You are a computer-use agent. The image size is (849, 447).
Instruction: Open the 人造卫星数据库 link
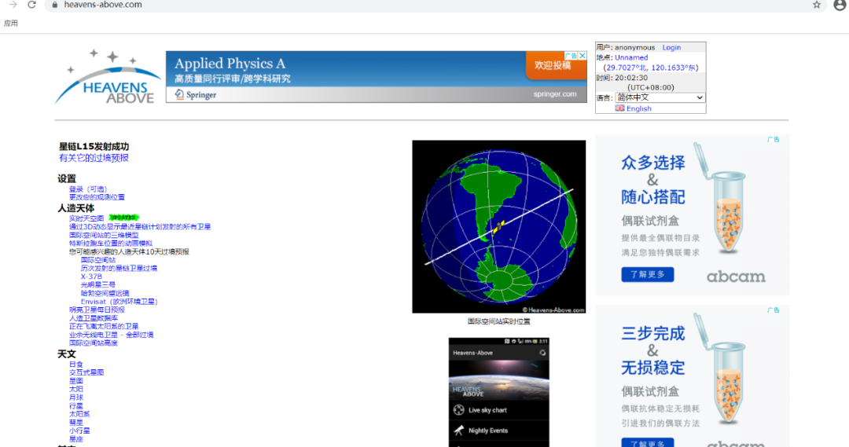tap(93, 318)
